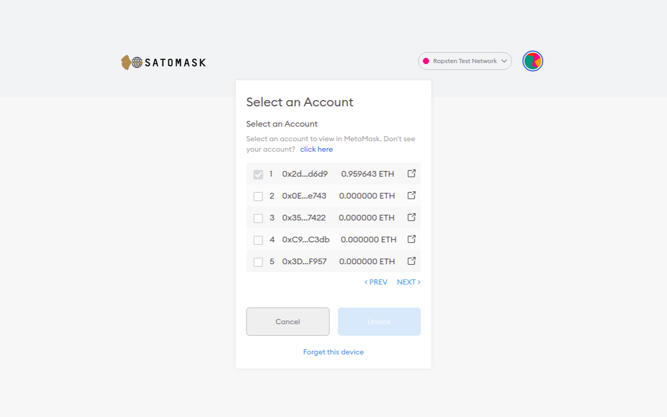Click the SatoMask logo
667x417 pixels.
click(163, 62)
